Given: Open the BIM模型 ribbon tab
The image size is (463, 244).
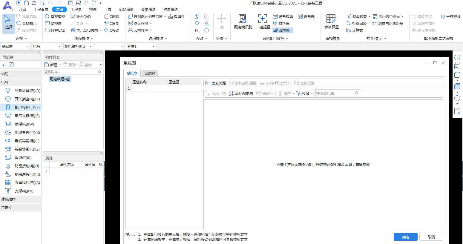Looking at the screenshot, I should pyautogui.click(x=126, y=9).
